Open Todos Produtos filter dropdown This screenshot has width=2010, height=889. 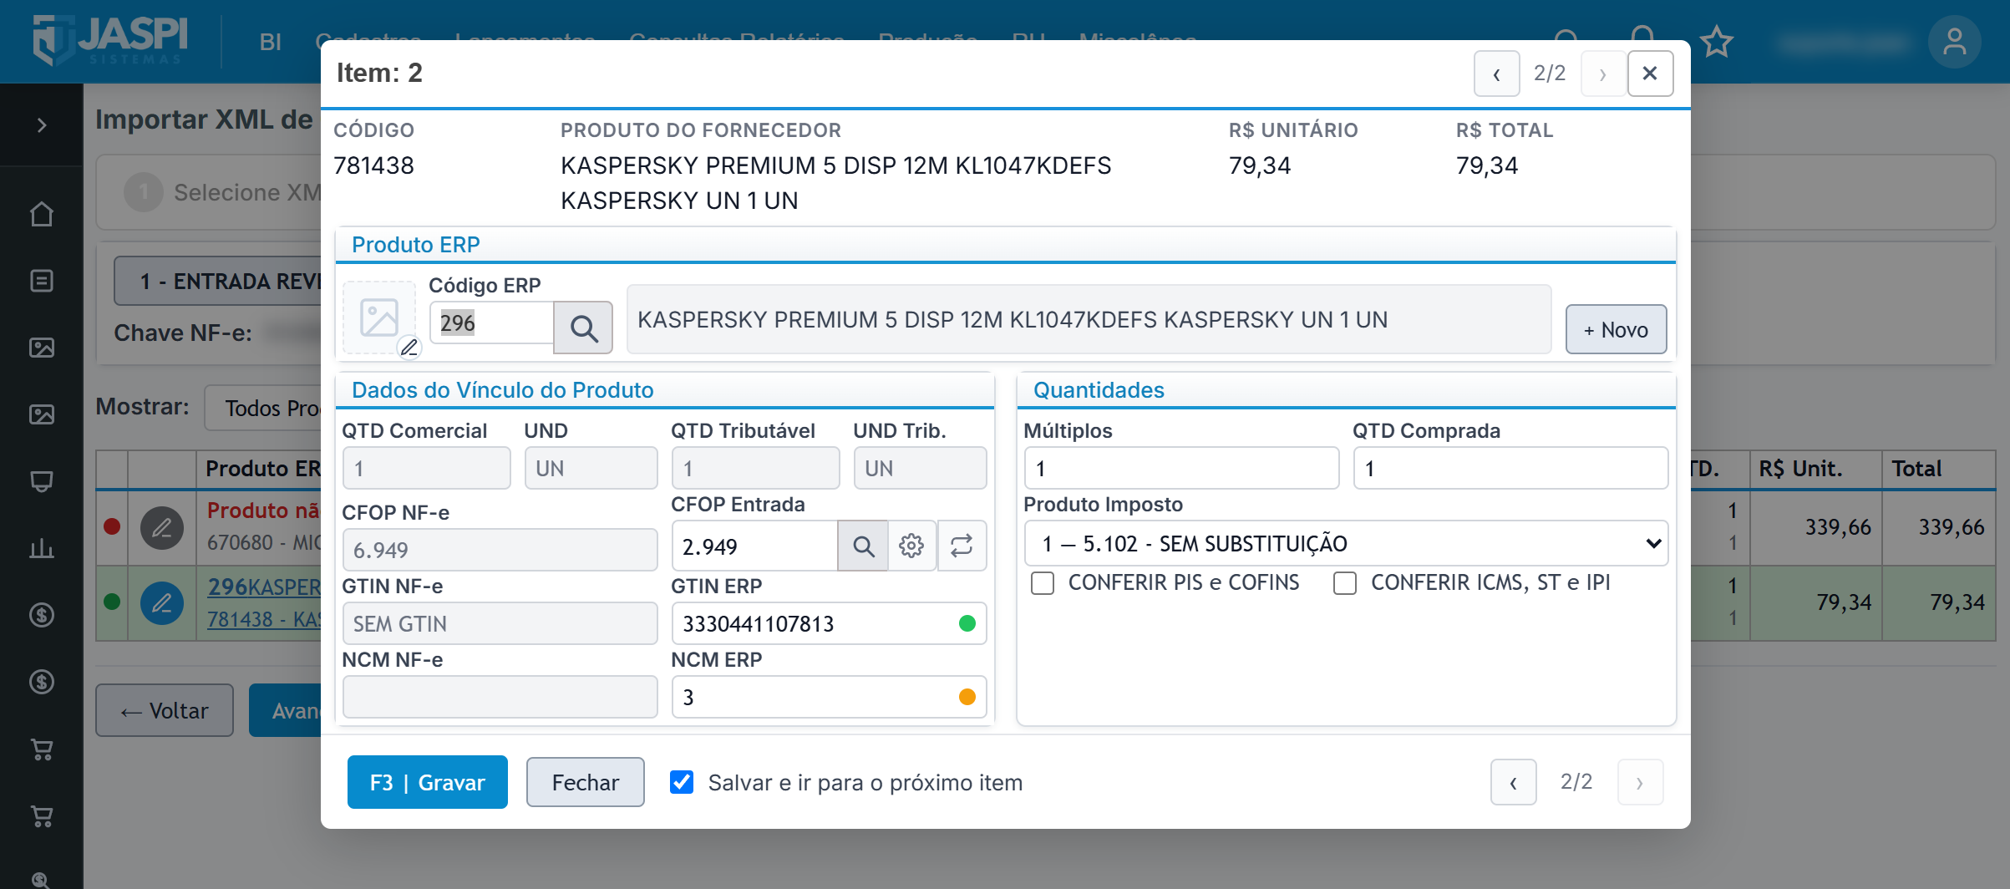pyautogui.click(x=264, y=408)
